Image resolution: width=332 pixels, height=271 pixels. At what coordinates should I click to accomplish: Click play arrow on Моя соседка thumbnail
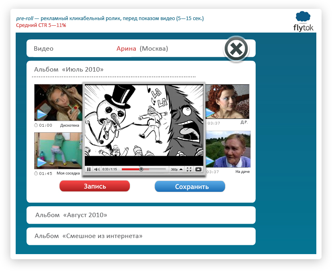pos(42,162)
